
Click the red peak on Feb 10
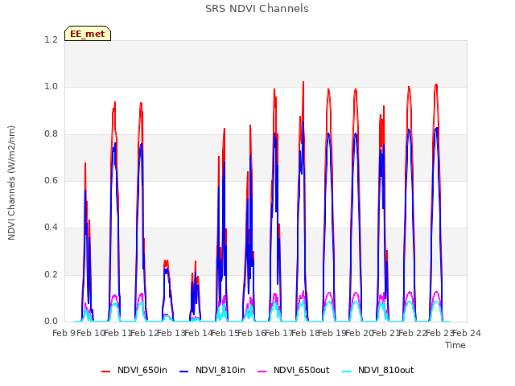[85, 163]
